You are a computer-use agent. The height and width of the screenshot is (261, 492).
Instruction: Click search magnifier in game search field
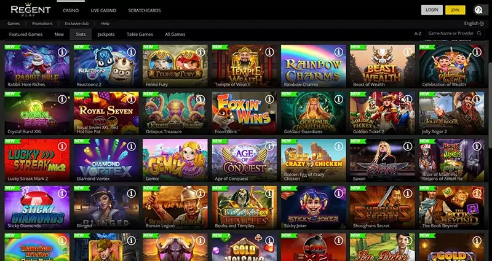coord(479,33)
